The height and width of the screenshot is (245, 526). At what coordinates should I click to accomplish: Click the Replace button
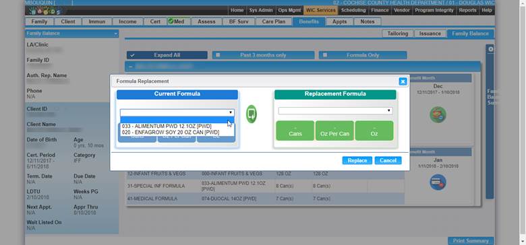357,161
